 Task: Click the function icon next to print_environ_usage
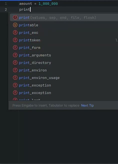(x=15, y=78)
